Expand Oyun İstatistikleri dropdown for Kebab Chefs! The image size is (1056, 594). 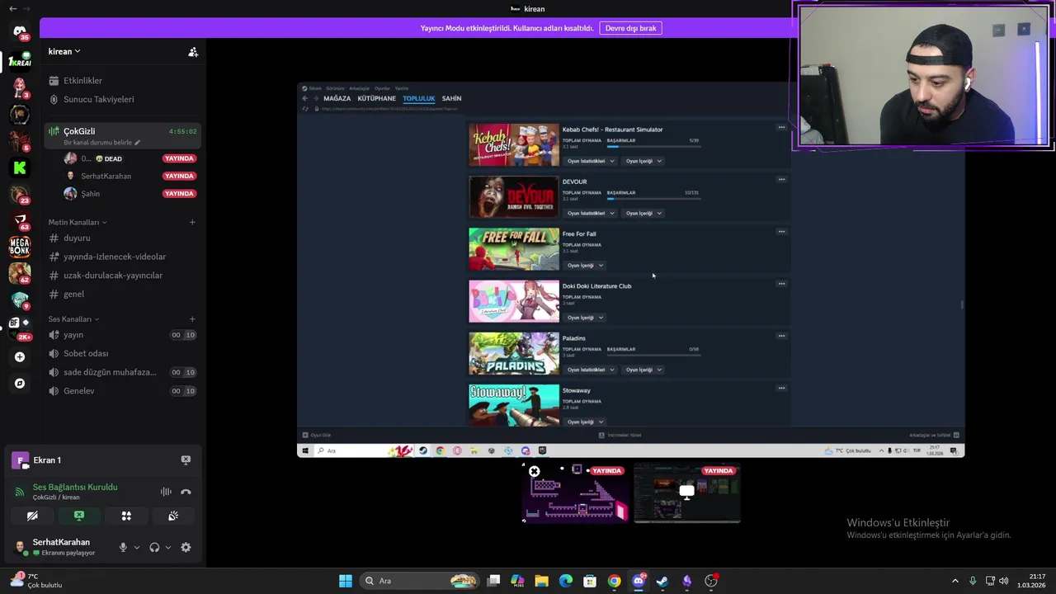point(590,161)
